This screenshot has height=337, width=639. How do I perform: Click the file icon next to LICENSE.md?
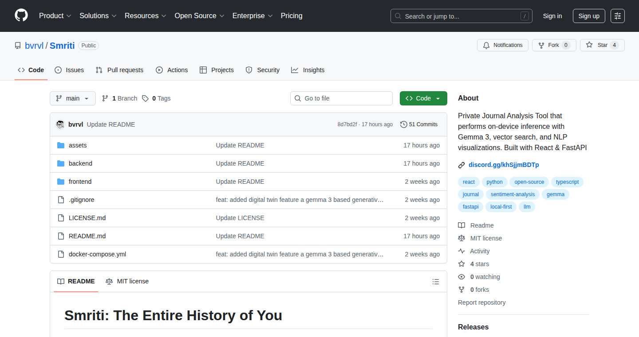[61, 218]
